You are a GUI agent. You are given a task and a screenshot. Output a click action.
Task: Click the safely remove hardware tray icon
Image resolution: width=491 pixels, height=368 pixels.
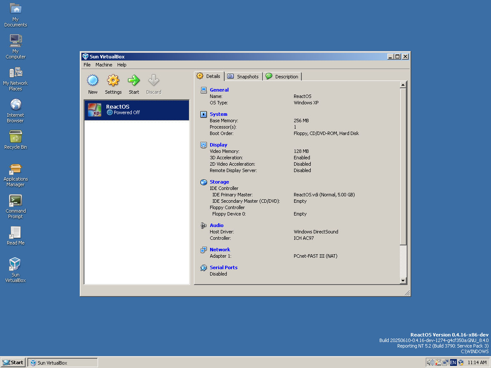pos(438,363)
